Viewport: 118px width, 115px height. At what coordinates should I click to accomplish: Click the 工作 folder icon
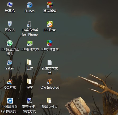click(29, 62)
